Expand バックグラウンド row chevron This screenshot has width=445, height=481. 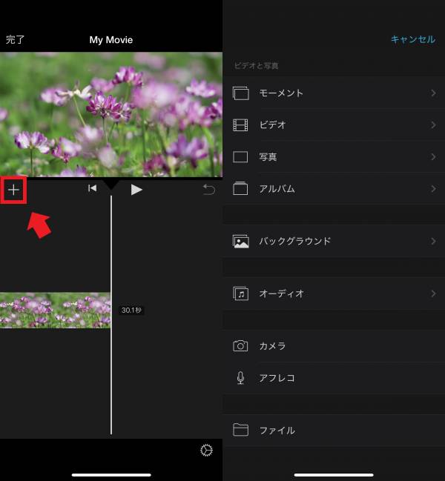coord(432,242)
